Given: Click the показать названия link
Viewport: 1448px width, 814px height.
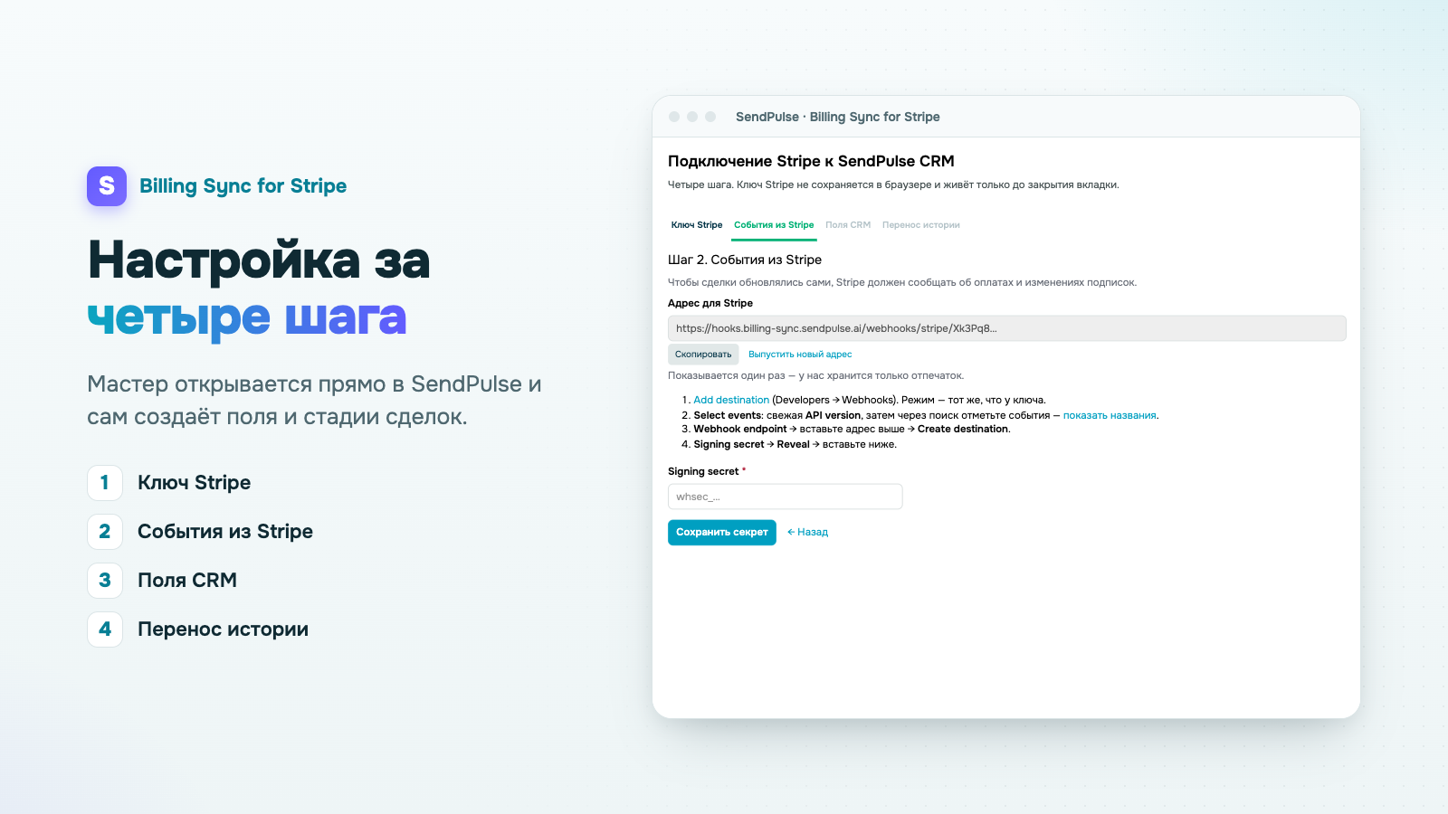Looking at the screenshot, I should point(1110,415).
